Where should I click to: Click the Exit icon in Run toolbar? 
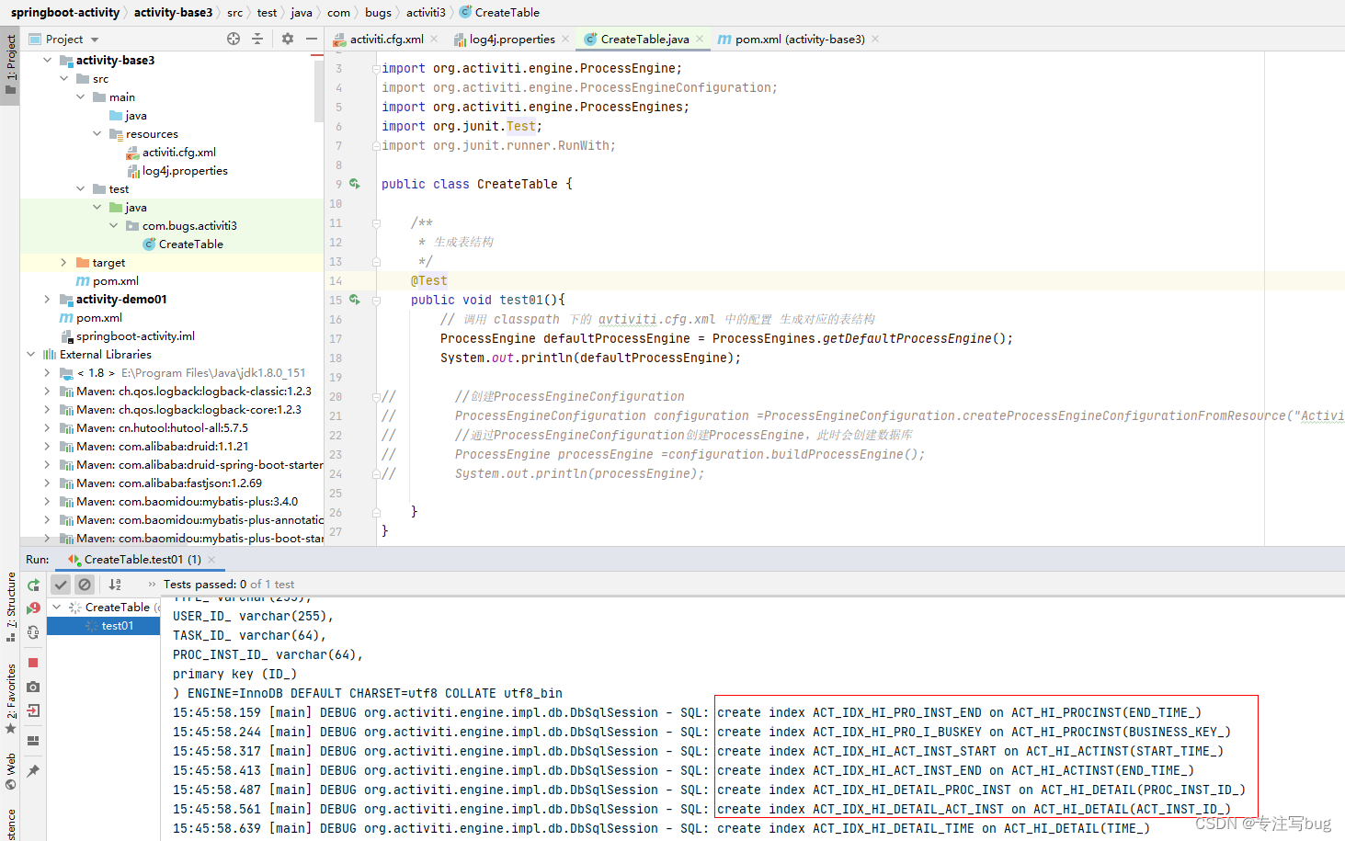click(x=33, y=710)
